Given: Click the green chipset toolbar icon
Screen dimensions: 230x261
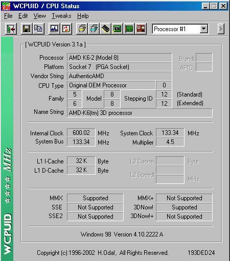Looking at the screenshot, I should (117, 29).
